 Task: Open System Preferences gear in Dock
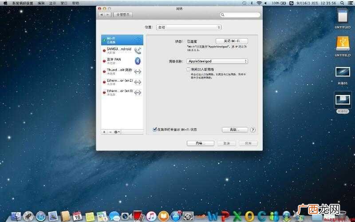[x=188, y=216]
